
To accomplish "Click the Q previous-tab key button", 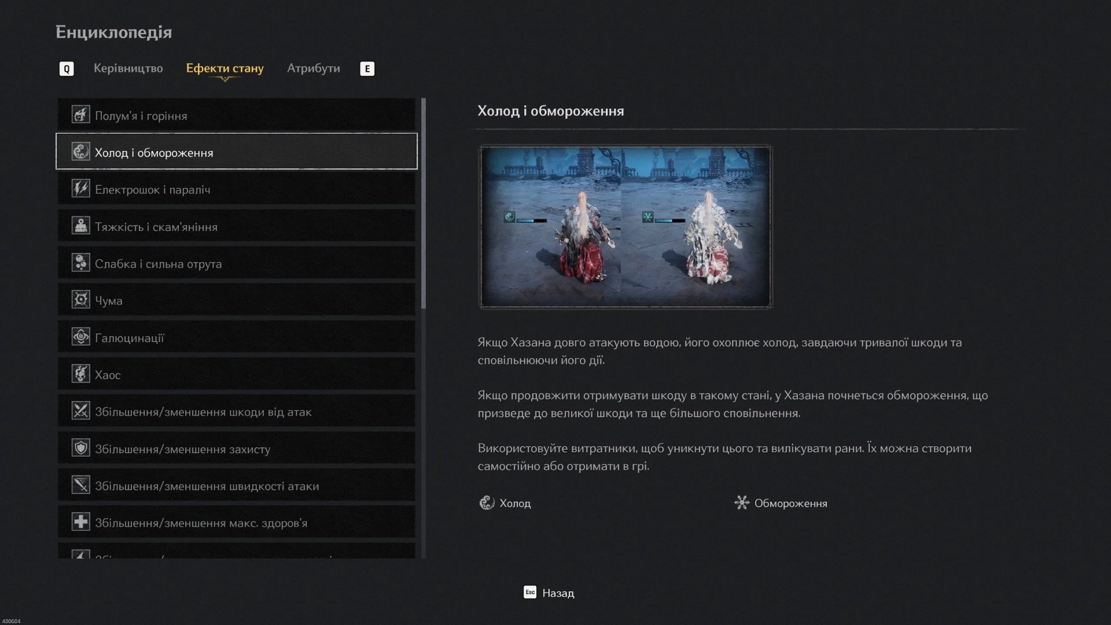I will (x=67, y=69).
